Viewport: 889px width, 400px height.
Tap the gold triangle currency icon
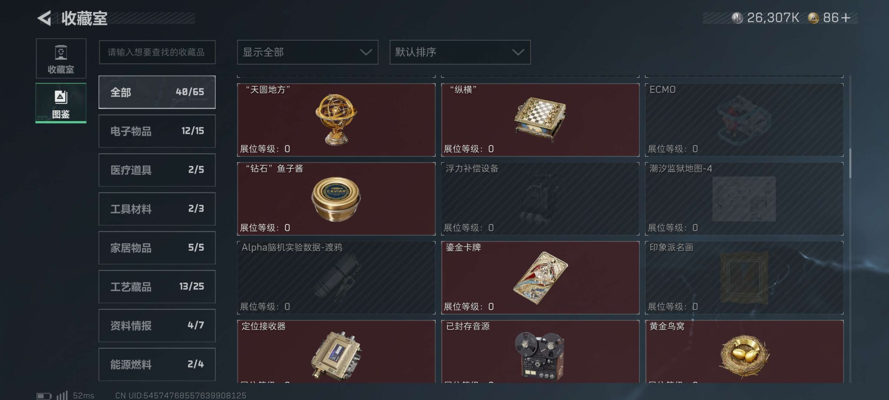pyautogui.click(x=813, y=18)
